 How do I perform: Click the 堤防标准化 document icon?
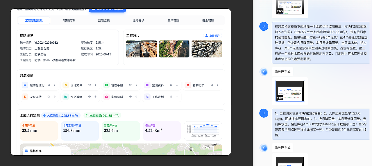point(25,85)
